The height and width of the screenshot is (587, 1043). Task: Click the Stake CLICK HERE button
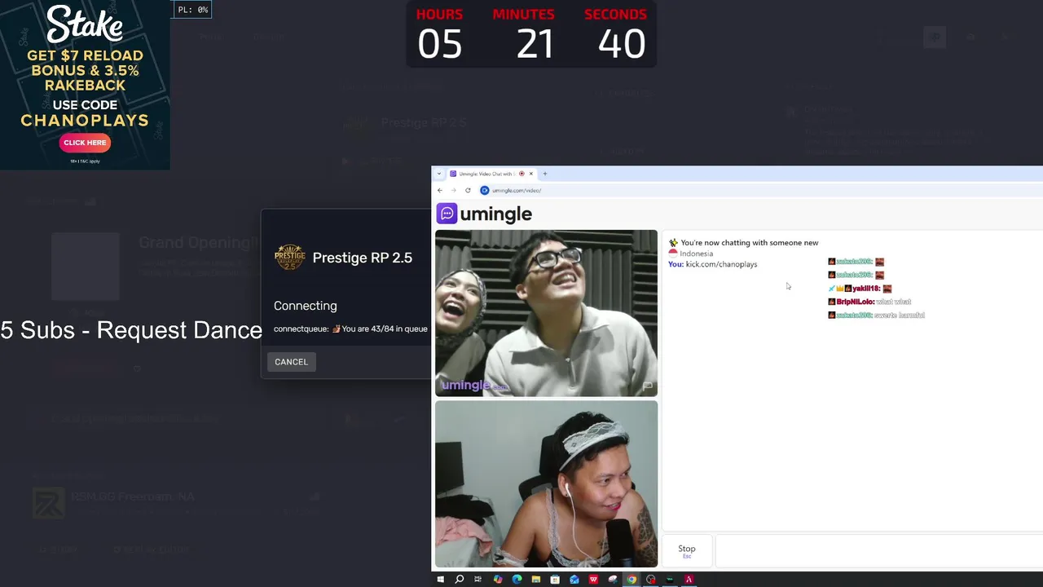point(85,143)
